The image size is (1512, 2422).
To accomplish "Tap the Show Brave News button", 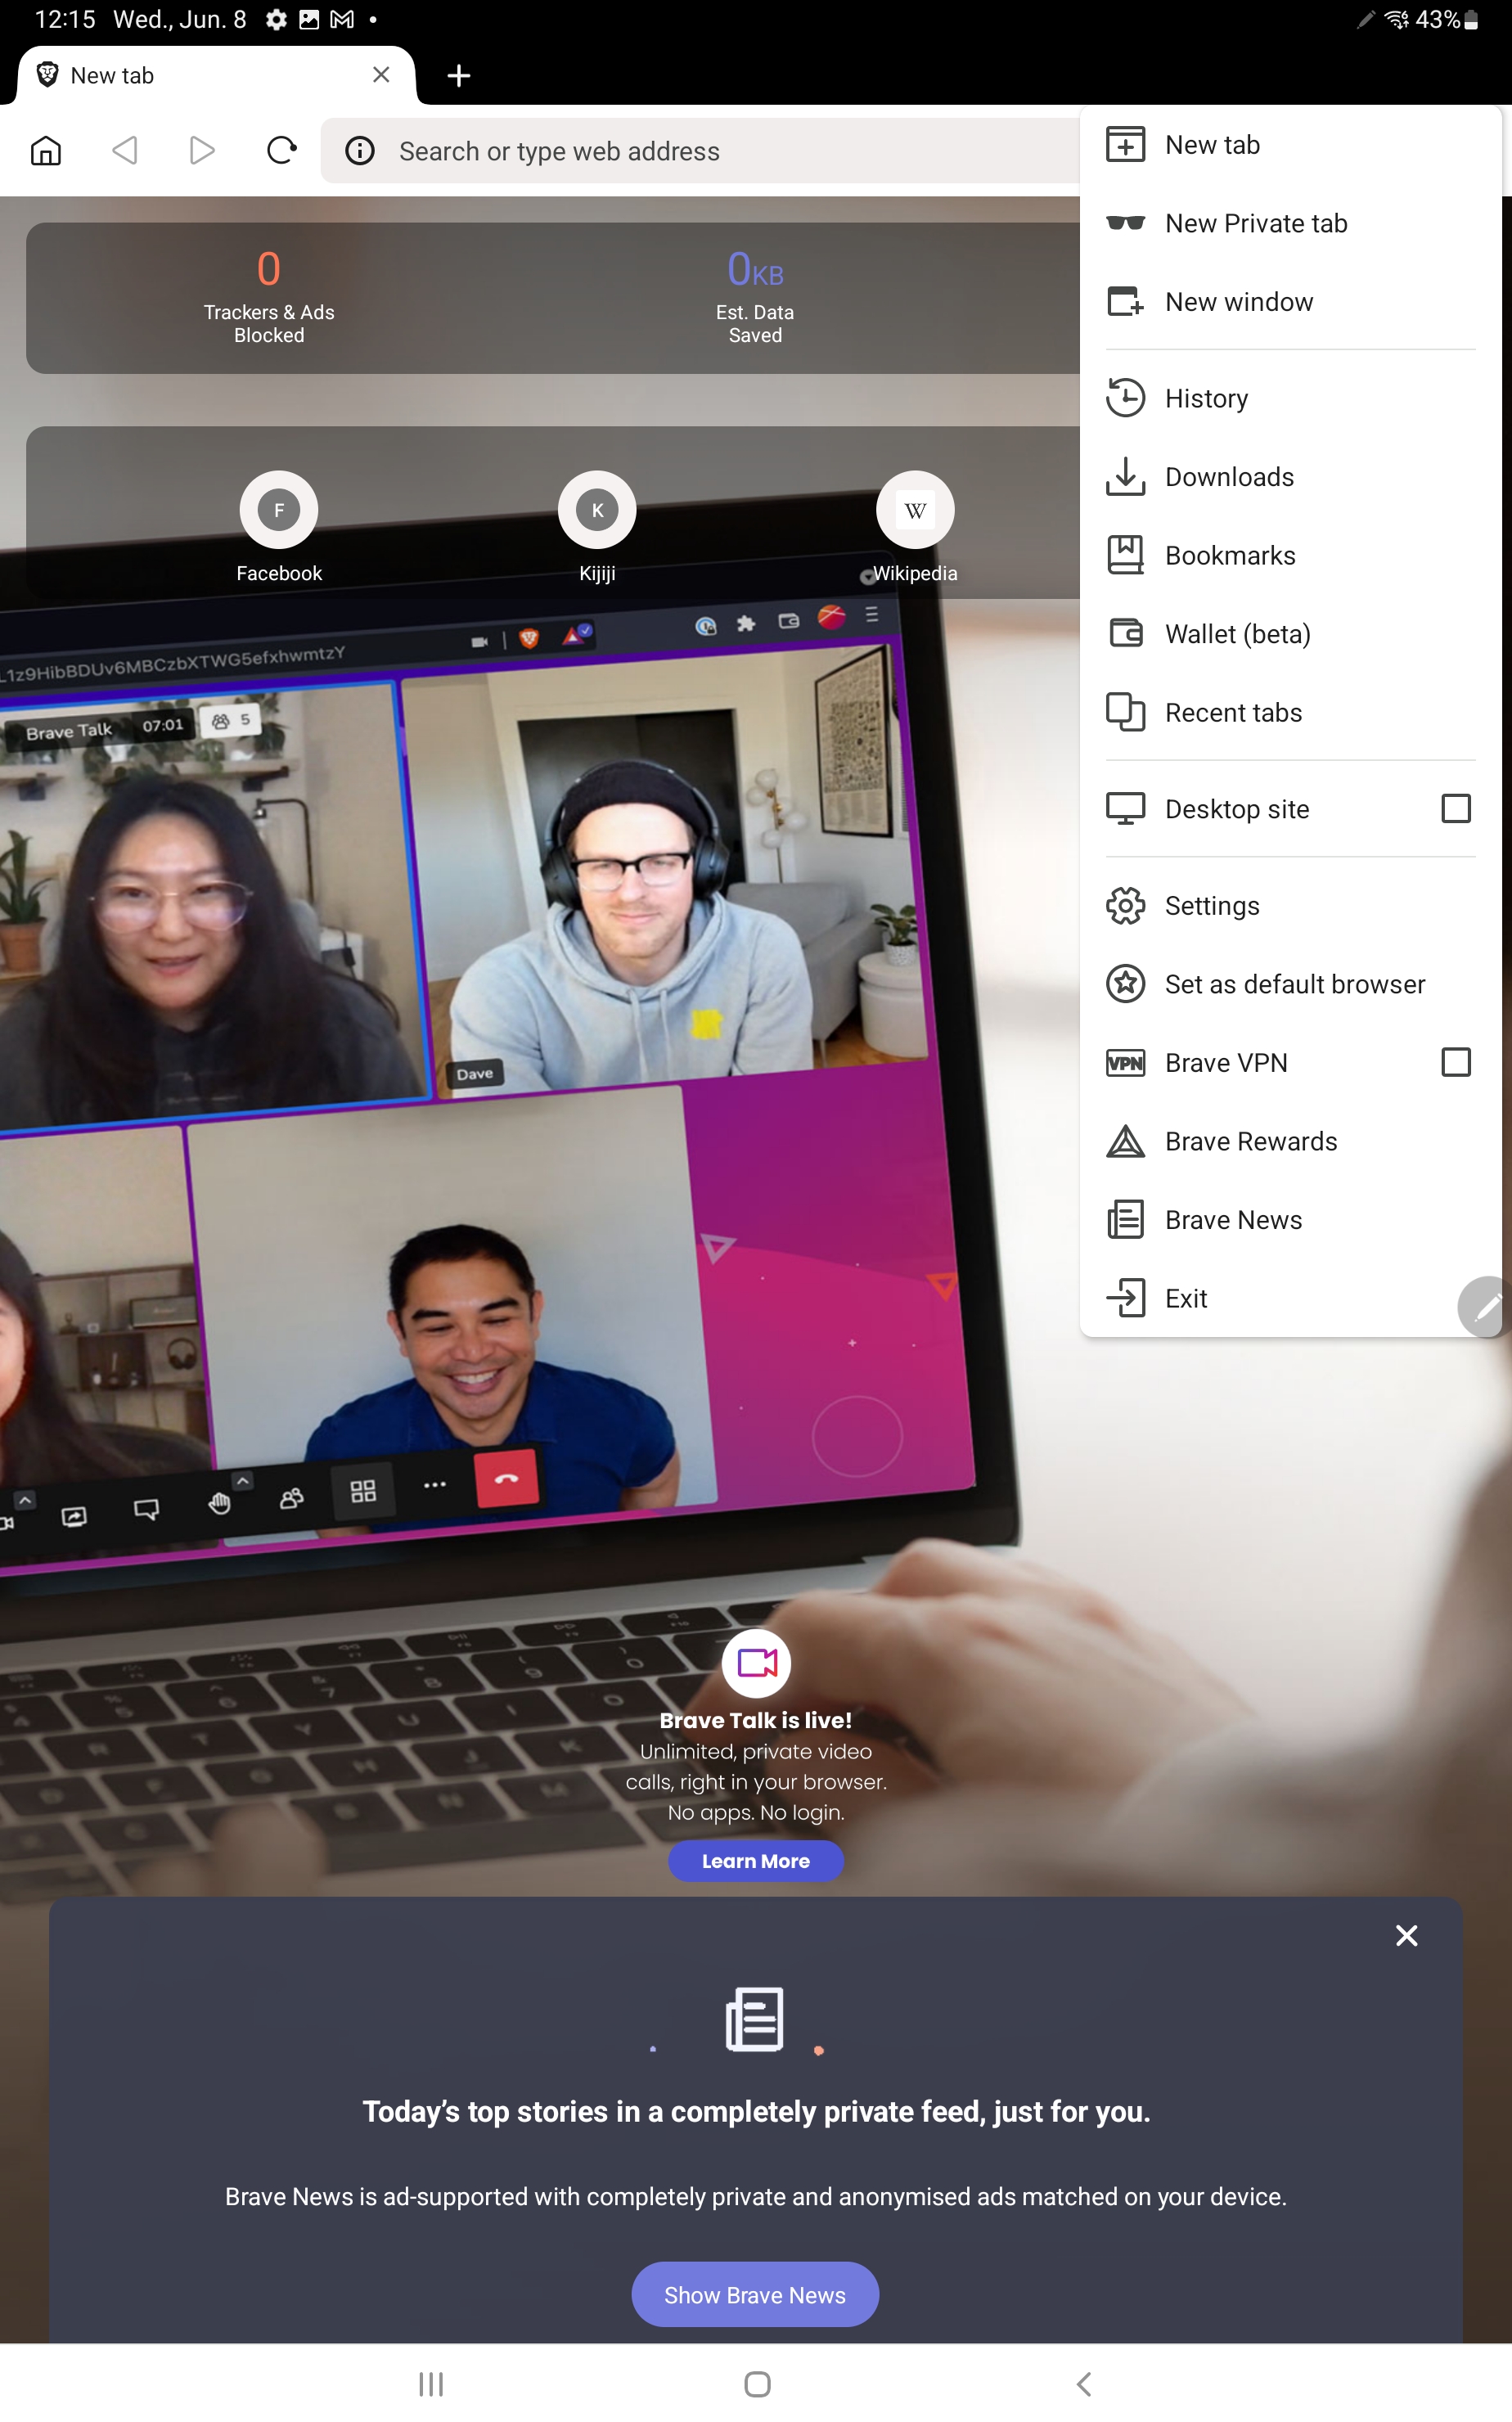I will [x=755, y=2295].
